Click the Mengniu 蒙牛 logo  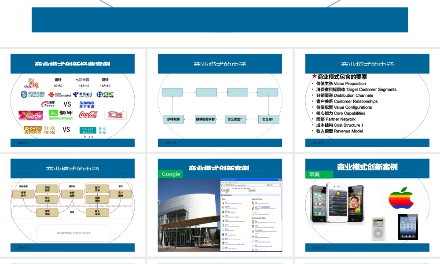pyautogui.click(x=61, y=114)
